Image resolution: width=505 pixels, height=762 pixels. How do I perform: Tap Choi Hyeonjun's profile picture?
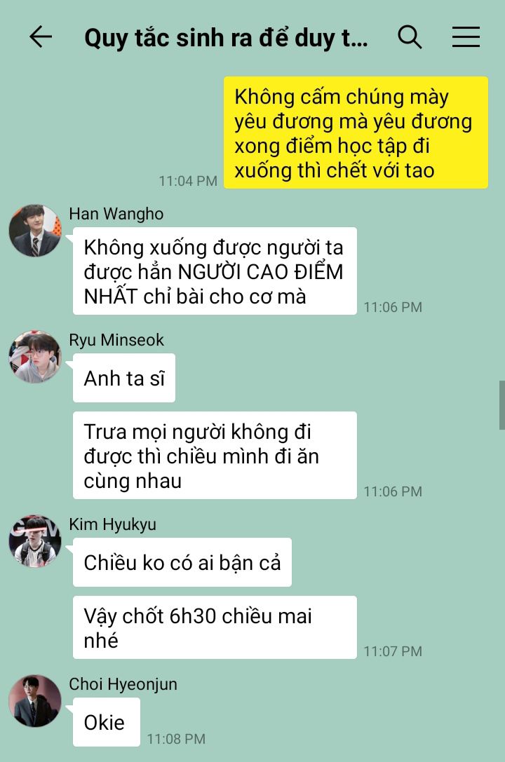(35, 701)
